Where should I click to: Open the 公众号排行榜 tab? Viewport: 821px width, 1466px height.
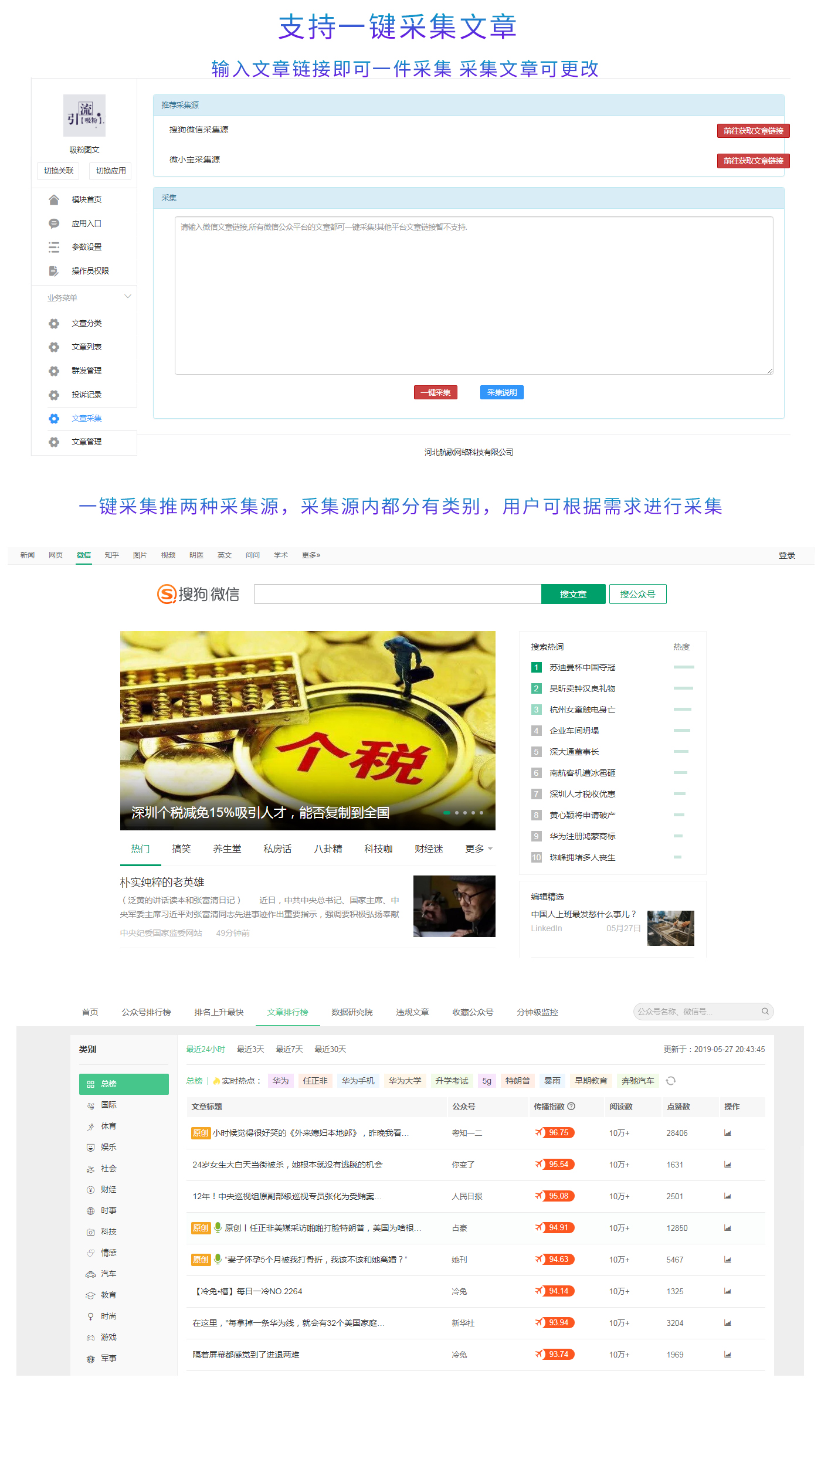pos(146,1012)
